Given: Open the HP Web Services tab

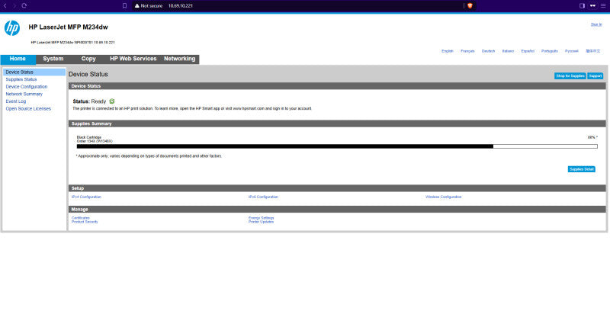Looking at the screenshot, I should [133, 59].
